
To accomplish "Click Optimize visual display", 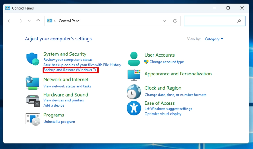I will (x=163, y=114).
